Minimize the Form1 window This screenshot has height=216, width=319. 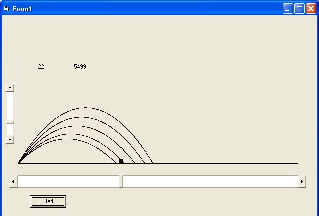288,9
